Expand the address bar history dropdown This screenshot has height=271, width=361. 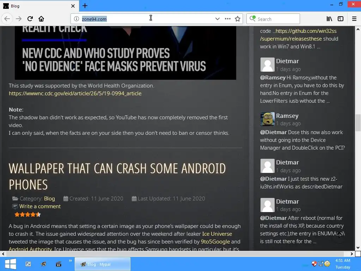(217, 19)
